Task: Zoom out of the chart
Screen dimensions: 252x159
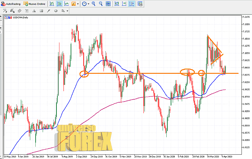Action: click(101, 4)
